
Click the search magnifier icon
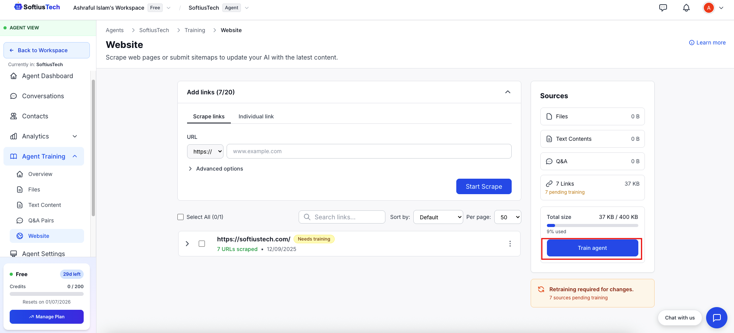tap(307, 217)
